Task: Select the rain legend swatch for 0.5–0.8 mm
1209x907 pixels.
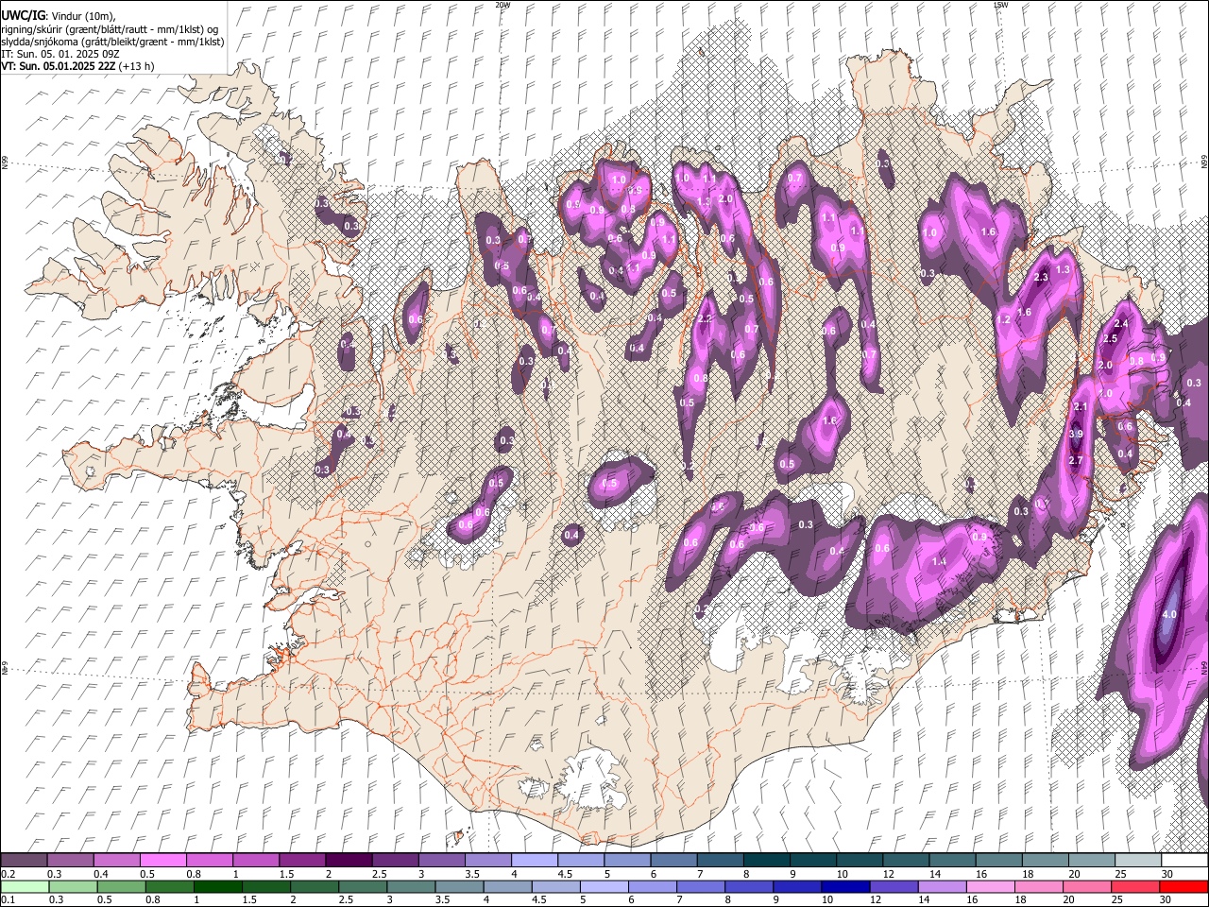Action: [121, 886]
